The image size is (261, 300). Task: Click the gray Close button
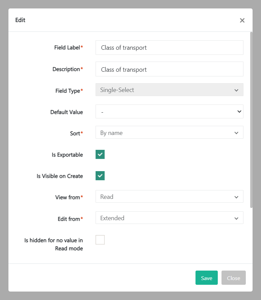point(233,278)
